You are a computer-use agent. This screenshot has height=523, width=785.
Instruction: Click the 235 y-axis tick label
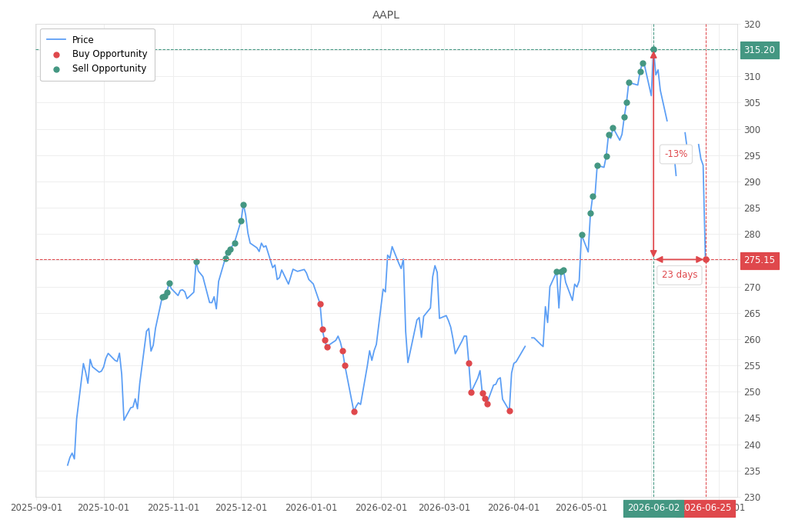click(752, 471)
